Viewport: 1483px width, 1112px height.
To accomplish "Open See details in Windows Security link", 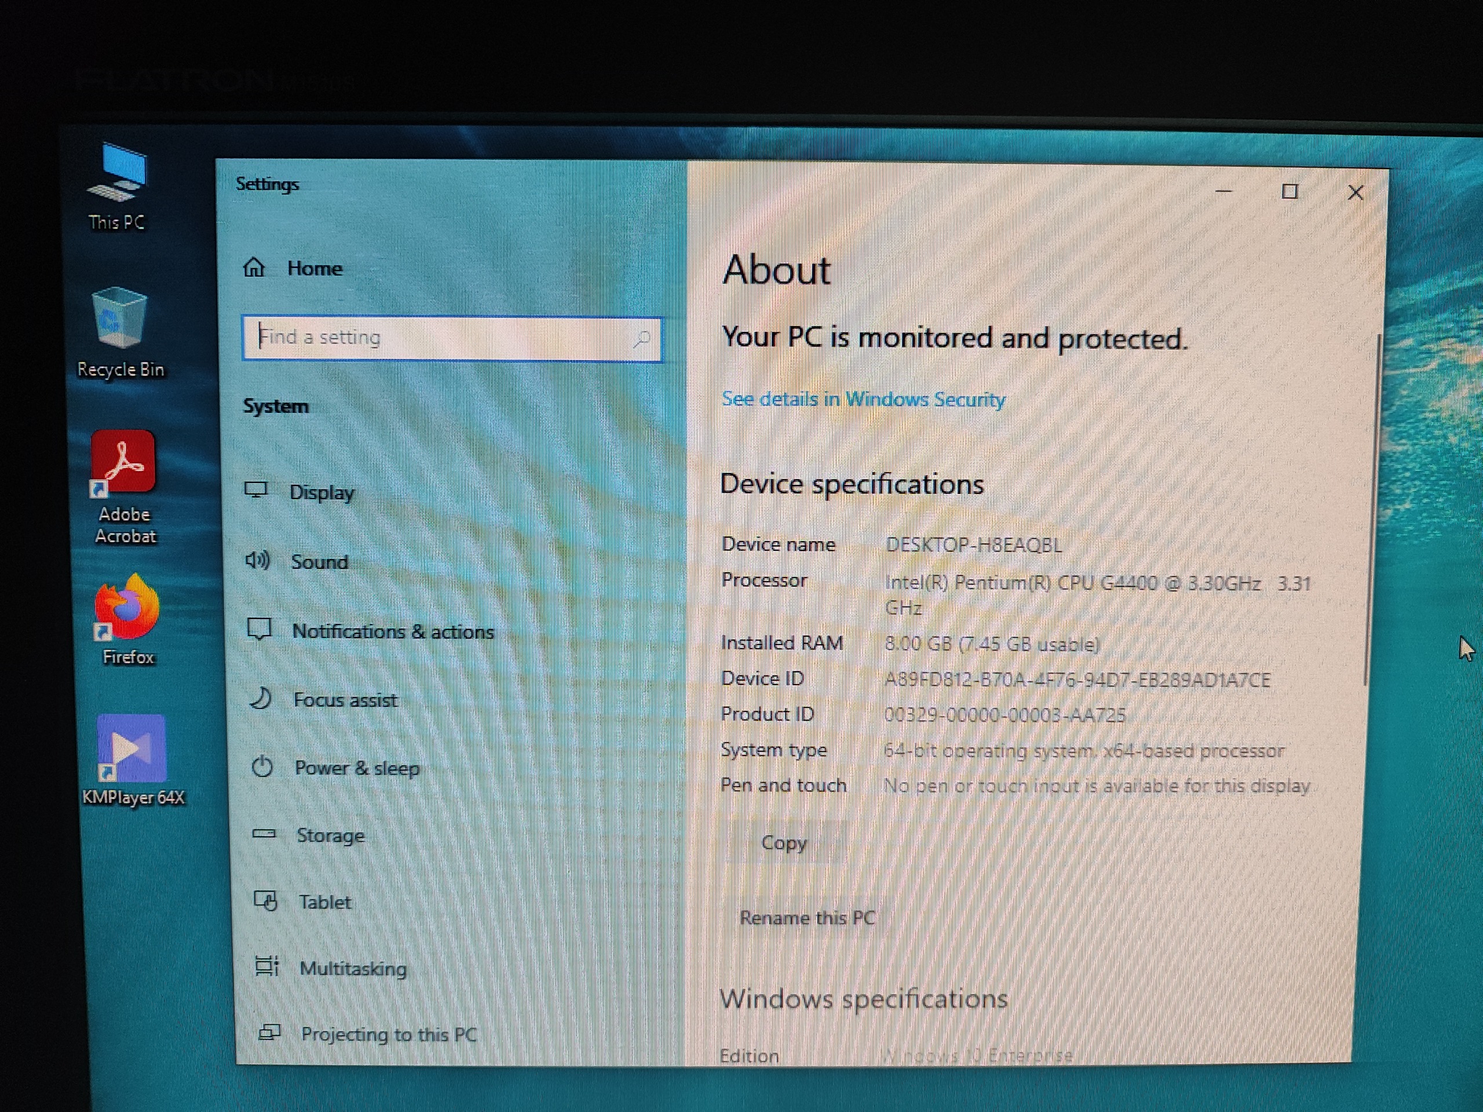I will click(x=864, y=400).
